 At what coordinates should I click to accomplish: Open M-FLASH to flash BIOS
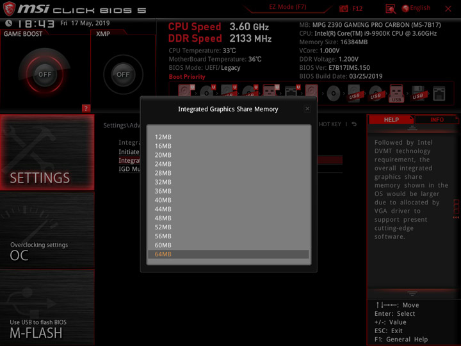pos(47,307)
